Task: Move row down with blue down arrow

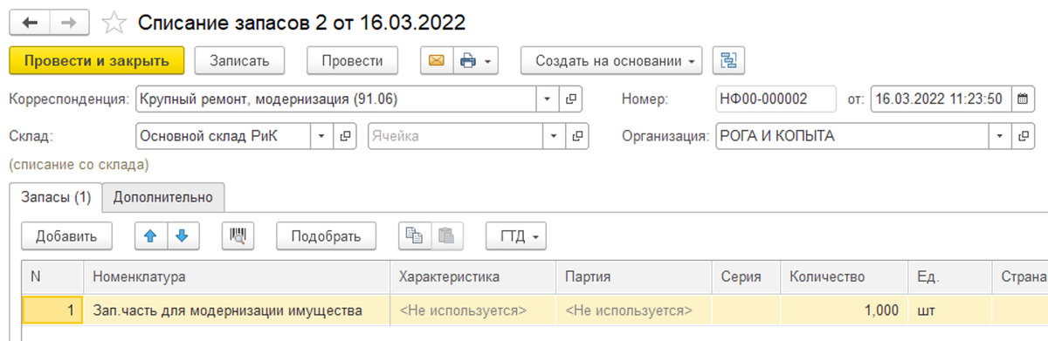Action: (x=183, y=235)
